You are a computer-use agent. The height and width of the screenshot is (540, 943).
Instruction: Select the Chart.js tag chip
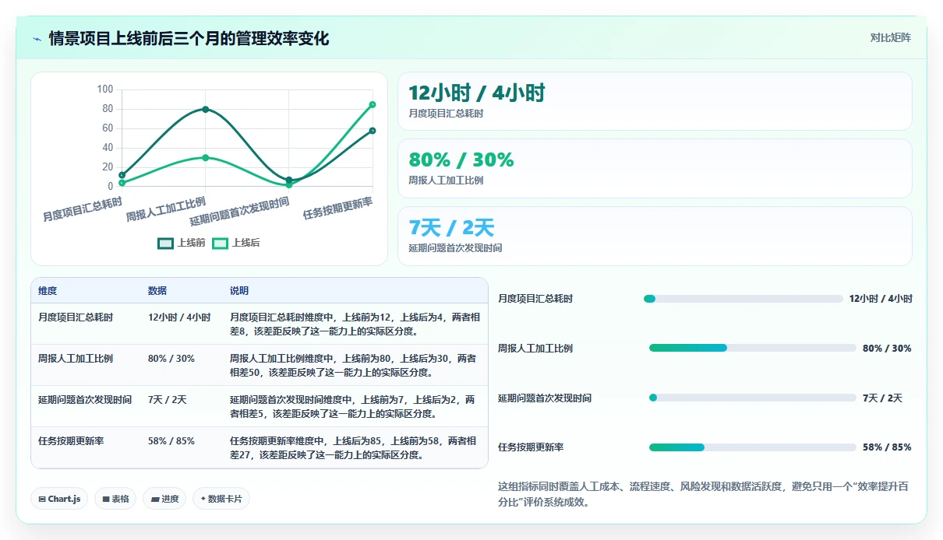point(59,499)
